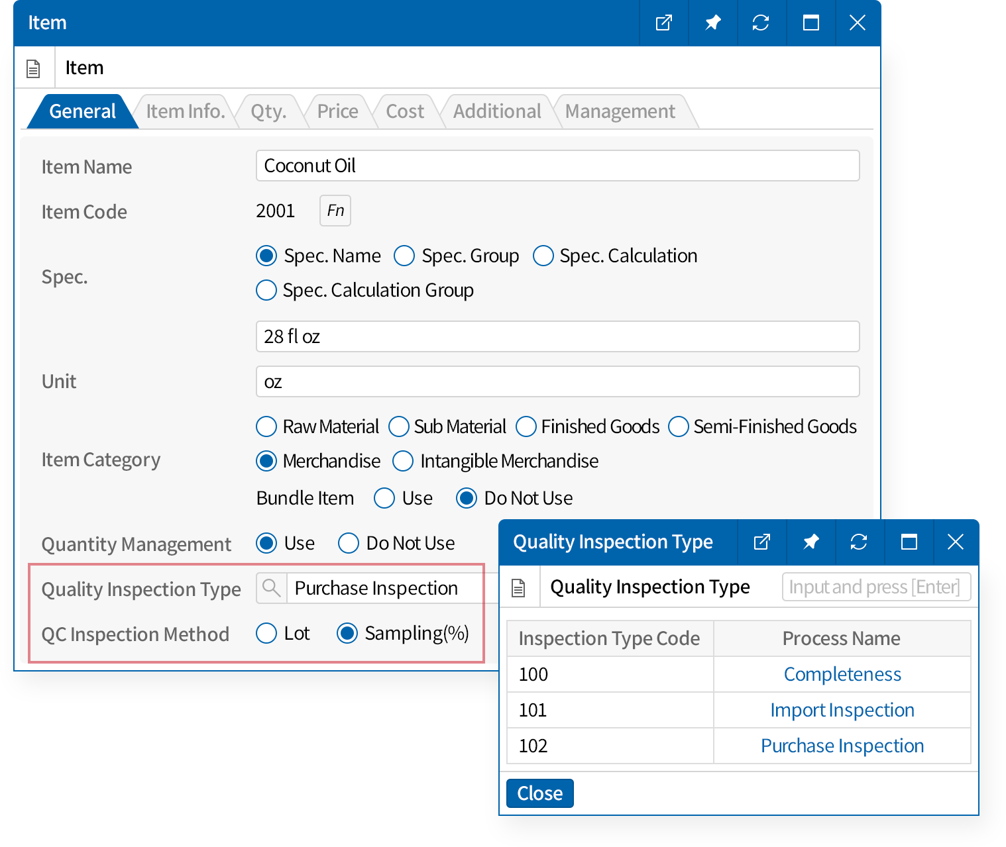This screenshot has width=1006, height=847.
Task: Select the Spec. Group radio option
Action: click(404, 256)
